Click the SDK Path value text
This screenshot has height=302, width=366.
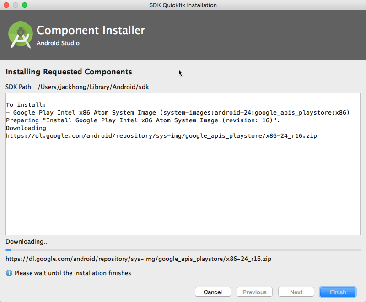[93, 87]
